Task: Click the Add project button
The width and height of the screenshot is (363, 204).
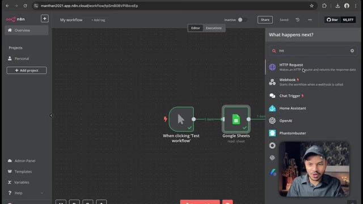Action: (x=27, y=70)
